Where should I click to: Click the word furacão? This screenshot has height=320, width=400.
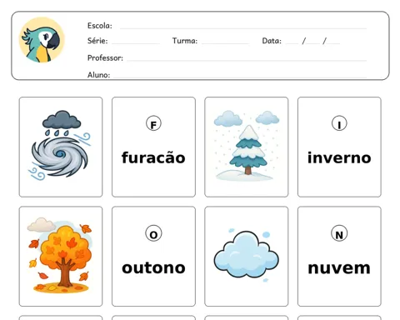tap(153, 157)
